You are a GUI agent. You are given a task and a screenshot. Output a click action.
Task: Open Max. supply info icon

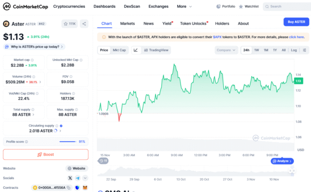77,109
